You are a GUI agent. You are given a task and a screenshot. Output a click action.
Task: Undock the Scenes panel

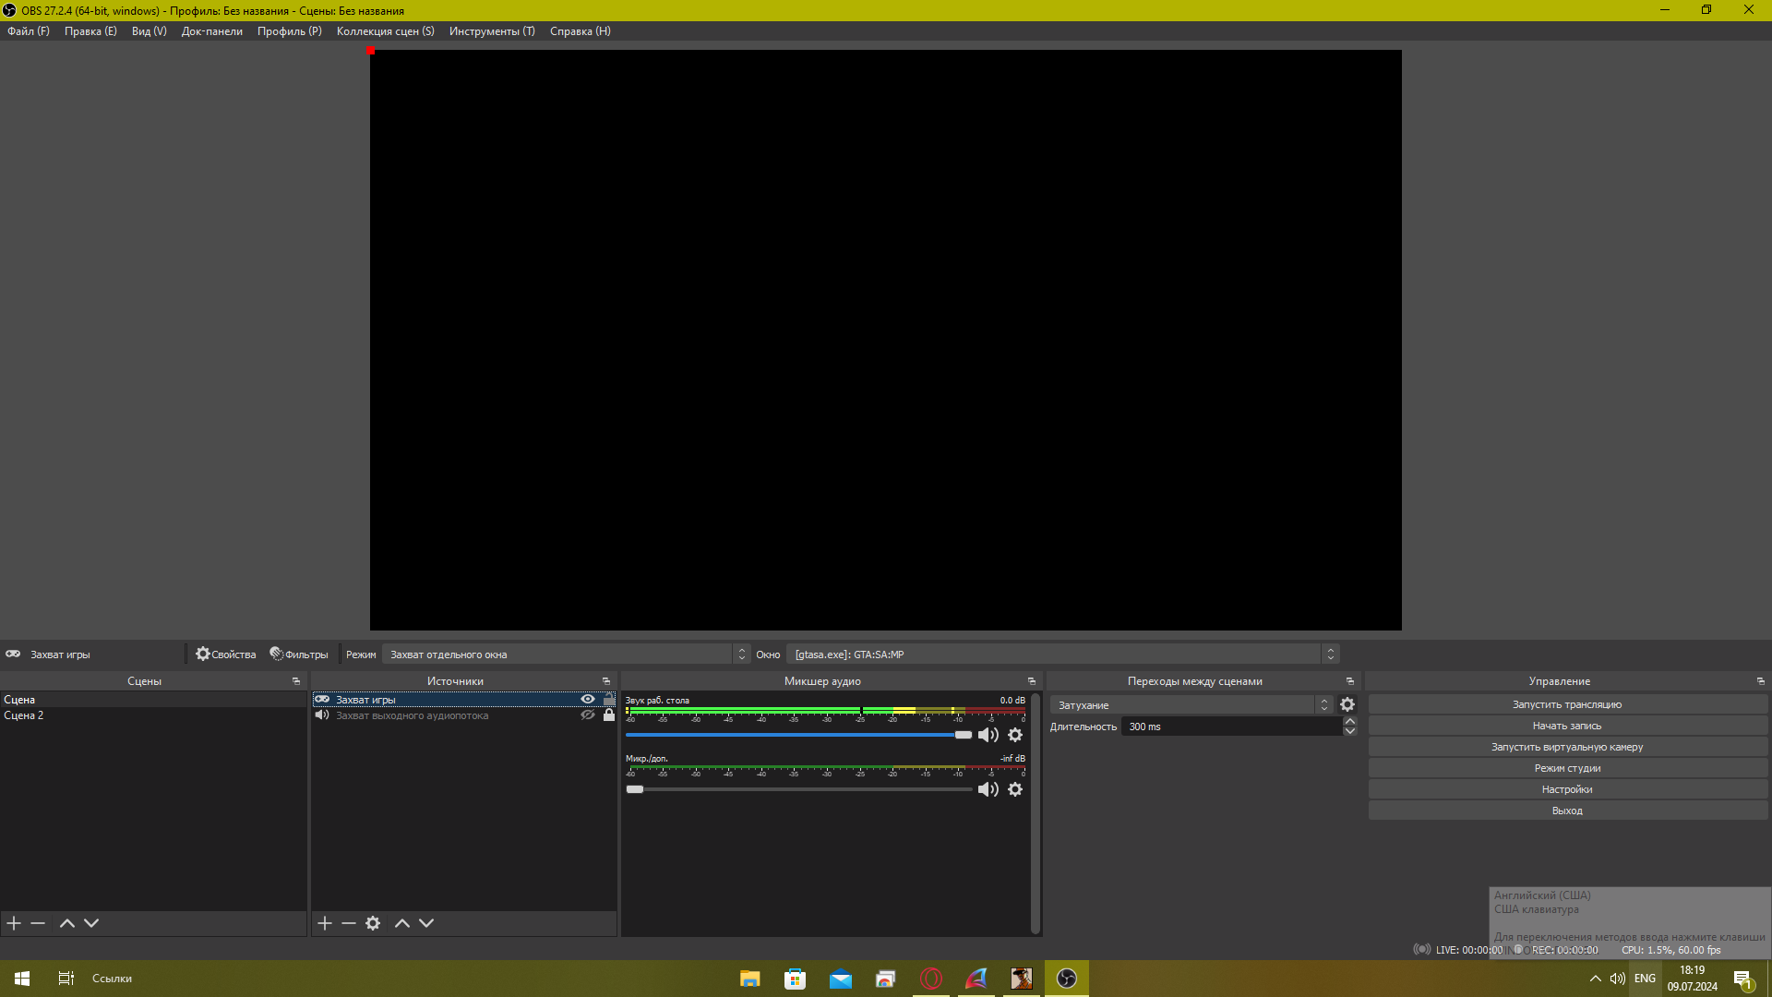(x=296, y=681)
